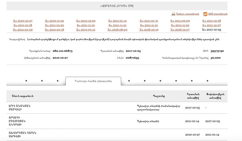Open the dot tab right of active tab
The image size is (242, 141).
click(129, 81)
